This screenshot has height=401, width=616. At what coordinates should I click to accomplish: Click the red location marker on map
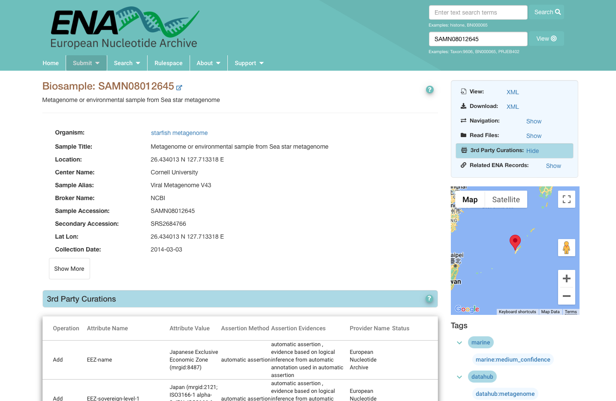pos(515,242)
